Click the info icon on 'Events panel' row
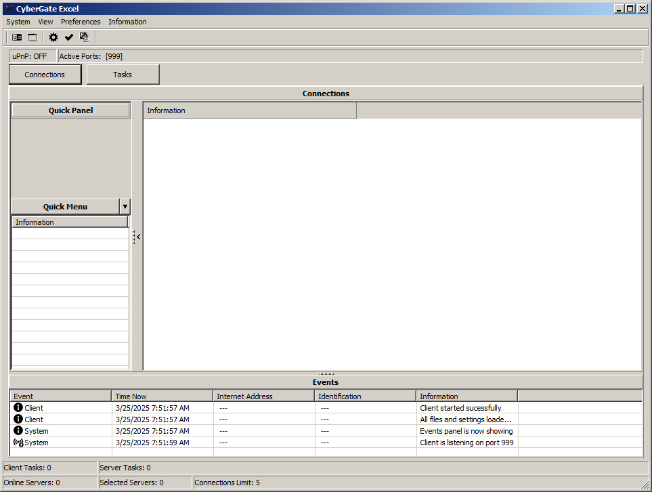Image resolution: width=652 pixels, height=492 pixels. tap(18, 431)
